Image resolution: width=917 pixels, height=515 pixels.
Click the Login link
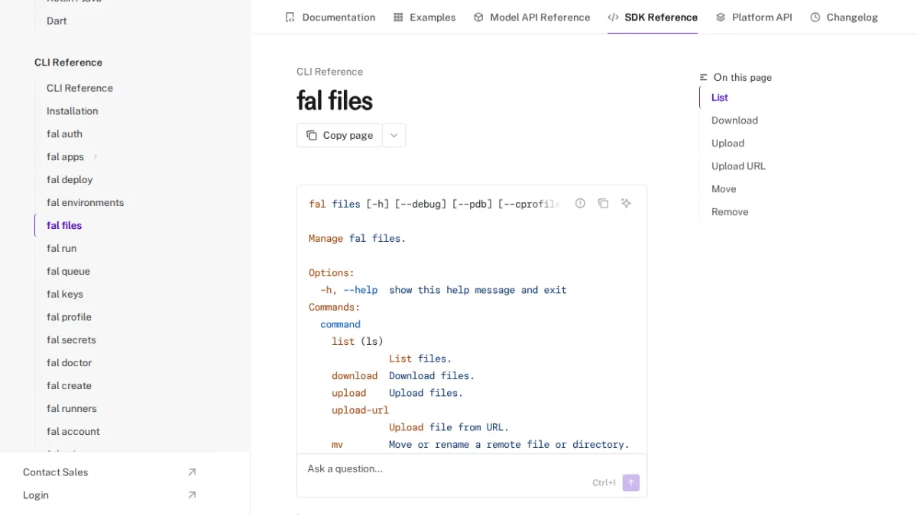click(36, 495)
